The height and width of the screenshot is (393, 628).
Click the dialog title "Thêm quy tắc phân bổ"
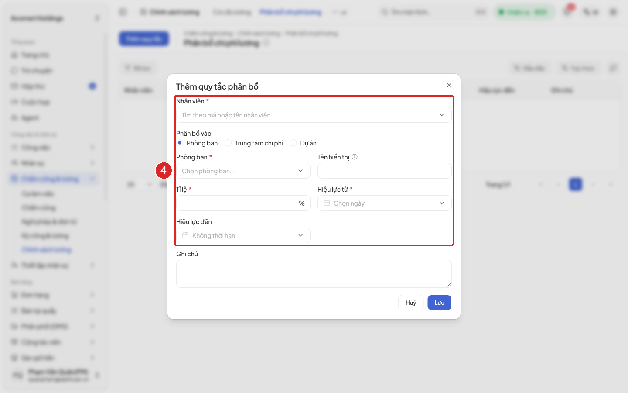click(217, 86)
